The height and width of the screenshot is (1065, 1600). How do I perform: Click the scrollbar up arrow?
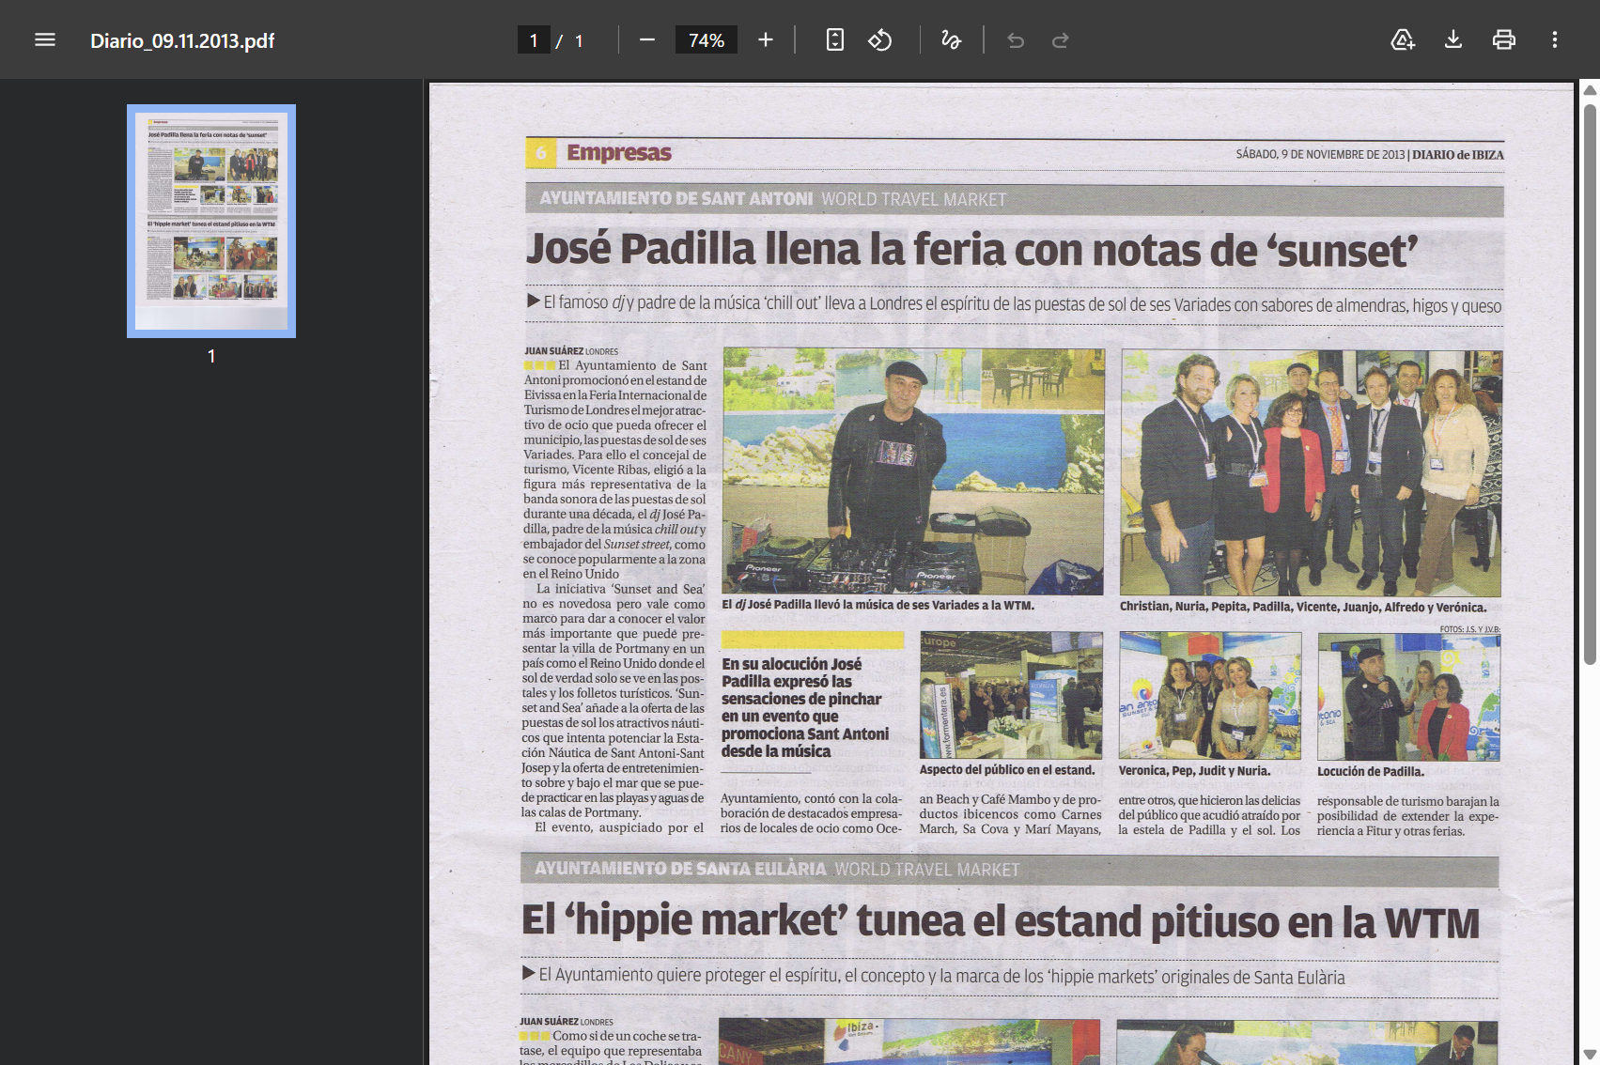point(1590,90)
